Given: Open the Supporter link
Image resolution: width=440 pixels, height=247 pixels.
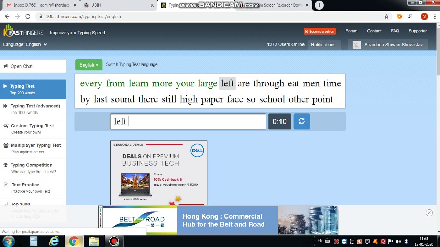Looking at the screenshot, I should click(418, 31).
